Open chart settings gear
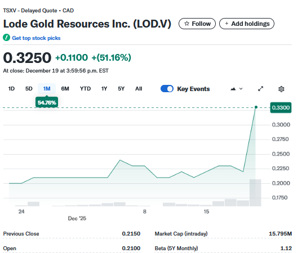 click(x=281, y=89)
